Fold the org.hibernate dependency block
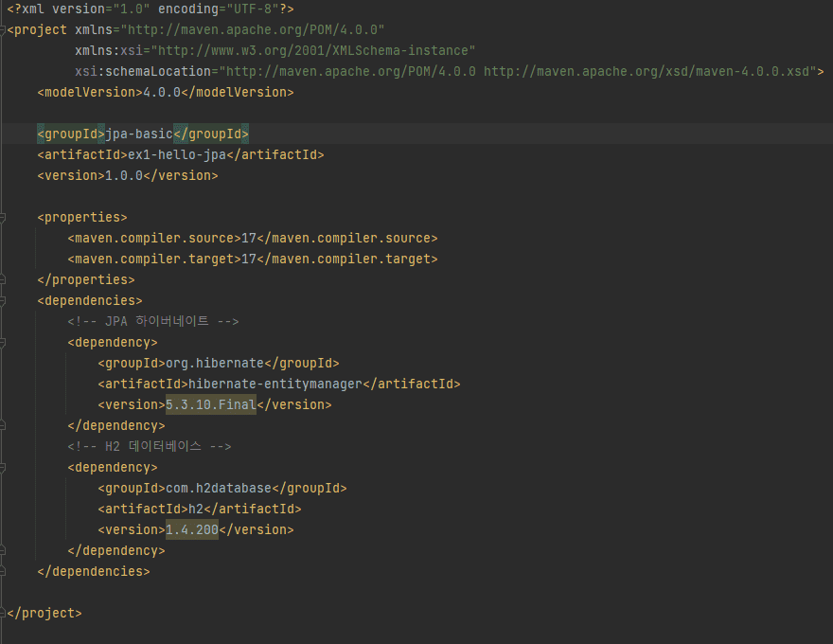The width and height of the screenshot is (833, 644). click(x=3, y=343)
